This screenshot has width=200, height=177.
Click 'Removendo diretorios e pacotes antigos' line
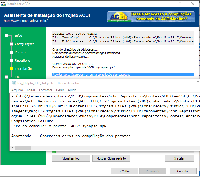coord(88,53)
